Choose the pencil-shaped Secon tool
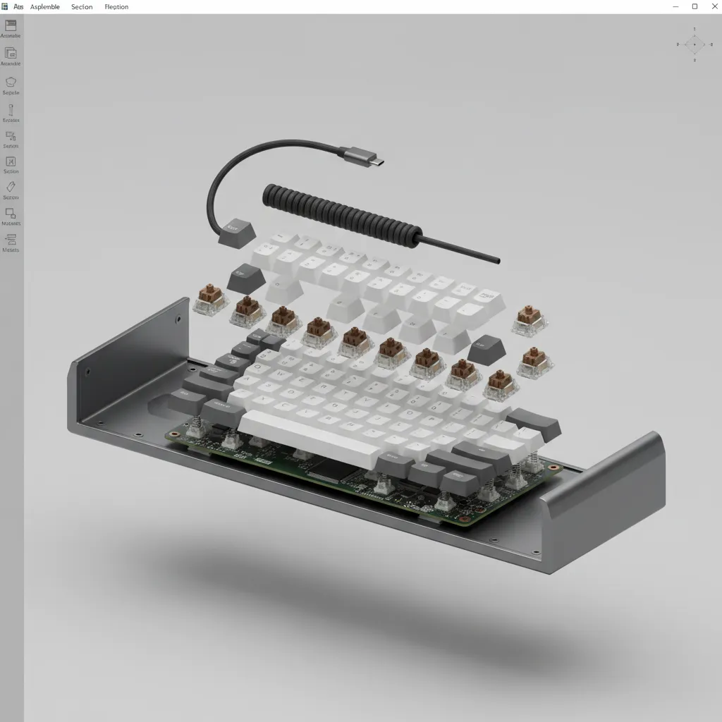Image resolution: width=722 pixels, height=722 pixels. (11, 188)
